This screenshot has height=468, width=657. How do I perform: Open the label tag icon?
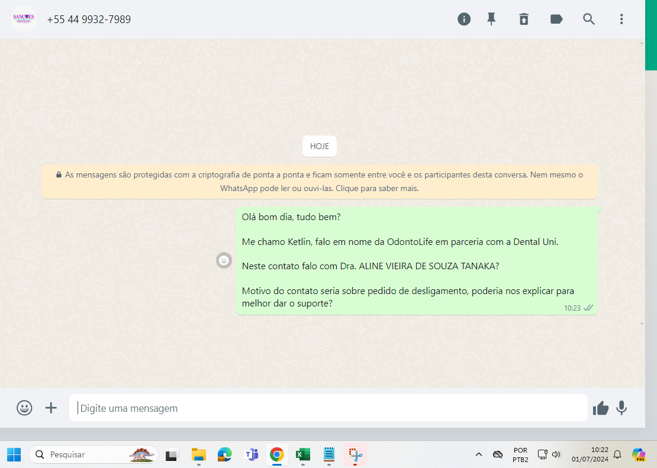click(556, 19)
